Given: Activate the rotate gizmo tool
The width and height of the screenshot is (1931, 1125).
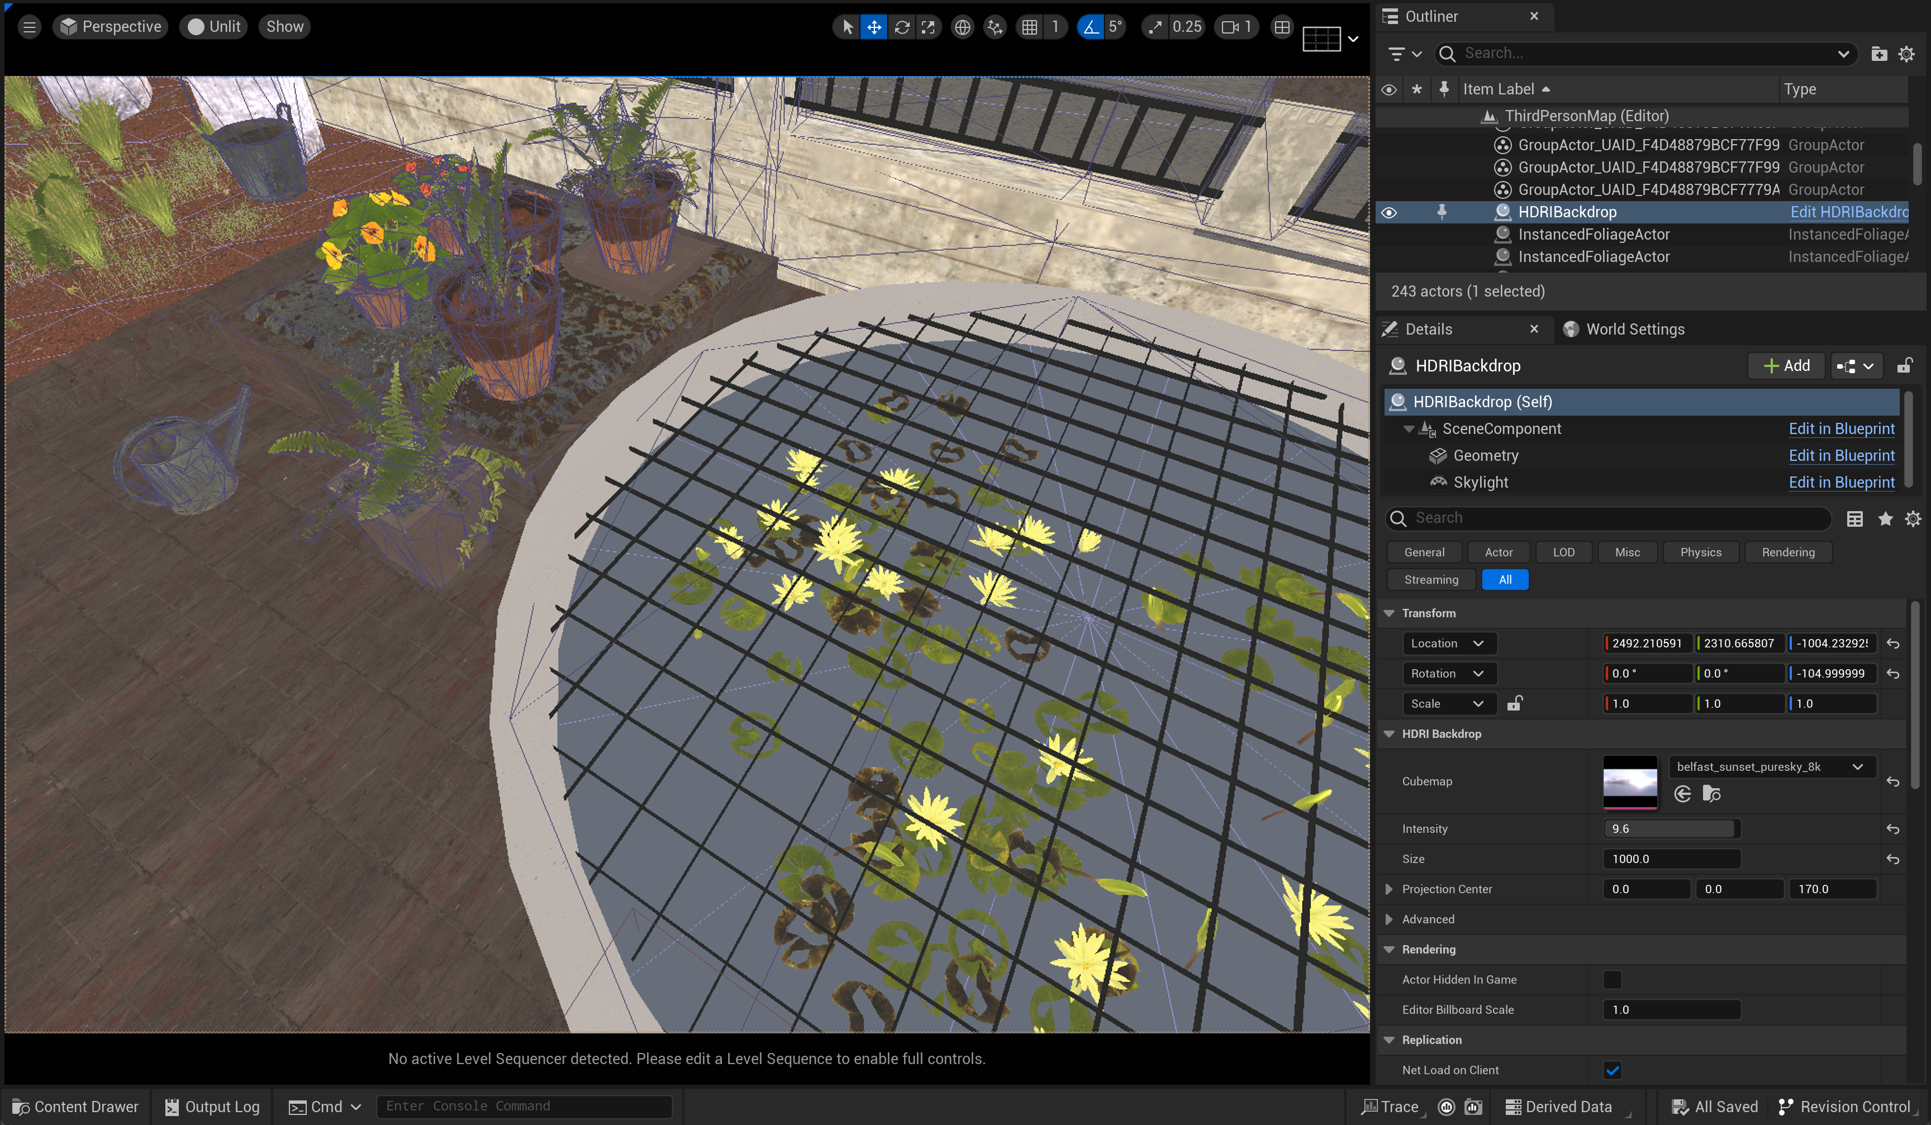Looking at the screenshot, I should (902, 27).
